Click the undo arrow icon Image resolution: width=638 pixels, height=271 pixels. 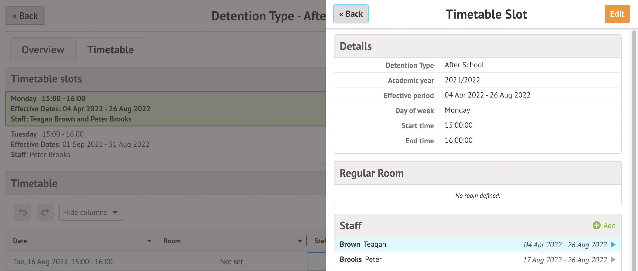click(x=23, y=212)
